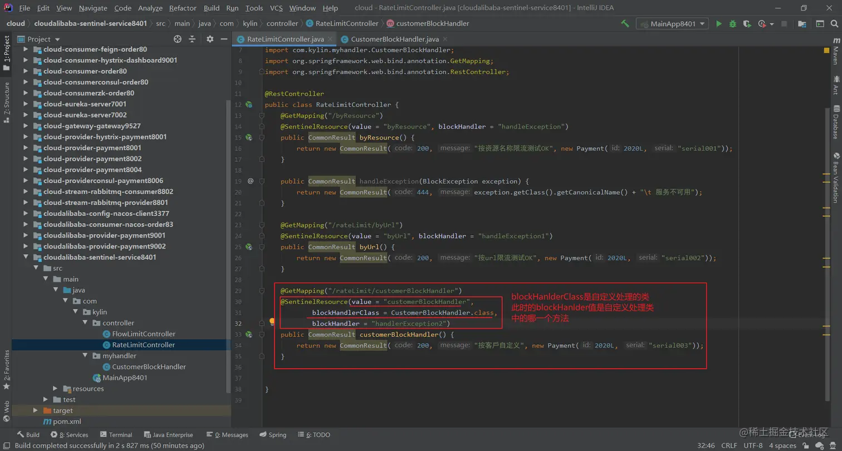Viewport: 842px width, 451px height.
Task: Switch to CustomerBlockHandler.java editor tab
Action: (395, 39)
